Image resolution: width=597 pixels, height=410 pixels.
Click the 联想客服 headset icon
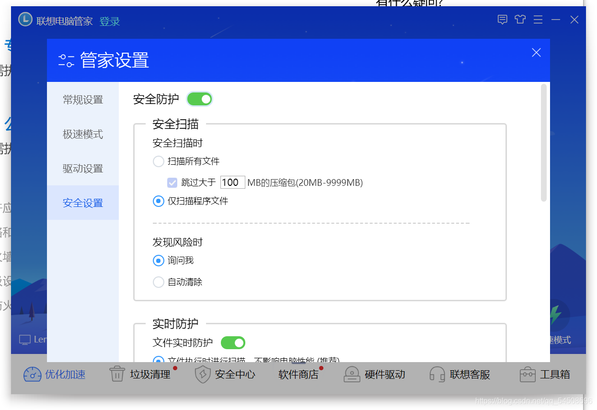437,375
